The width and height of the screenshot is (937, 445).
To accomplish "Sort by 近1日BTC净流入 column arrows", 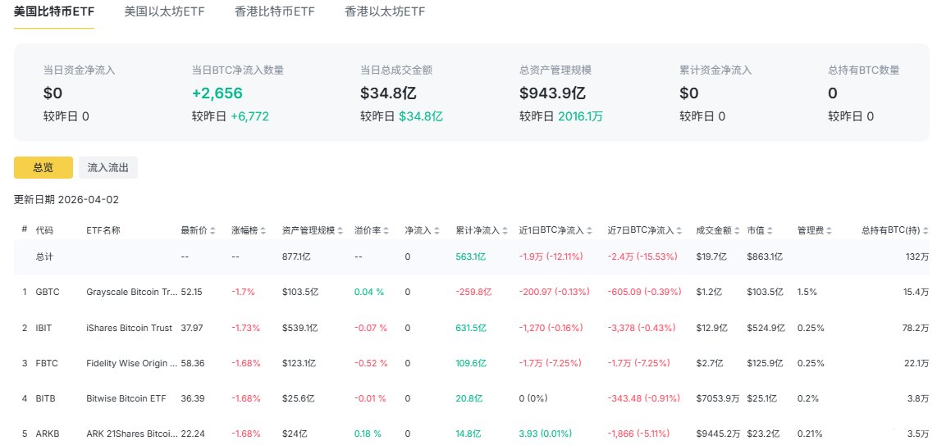I will pos(590,230).
